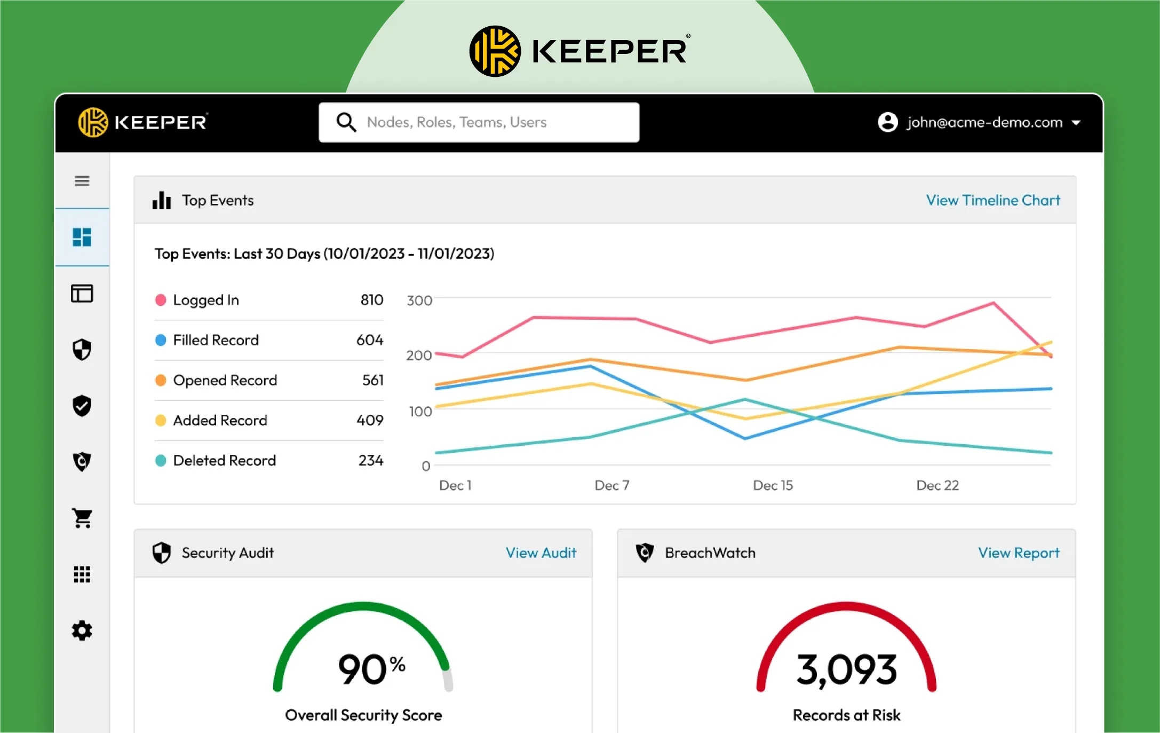Click the blue Filled Record legend dot

pos(161,340)
